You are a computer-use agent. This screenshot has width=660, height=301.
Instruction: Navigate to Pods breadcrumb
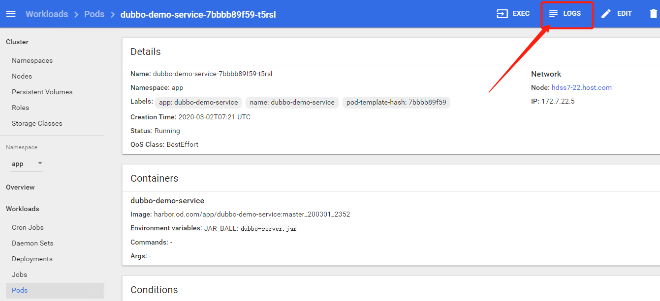point(94,14)
